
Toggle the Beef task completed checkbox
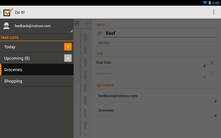(100, 33)
